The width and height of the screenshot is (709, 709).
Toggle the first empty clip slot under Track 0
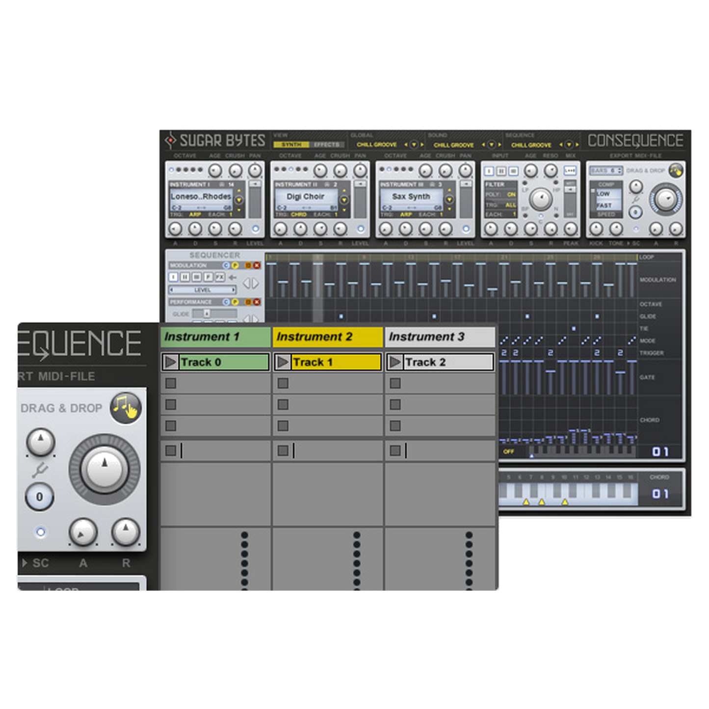(170, 383)
